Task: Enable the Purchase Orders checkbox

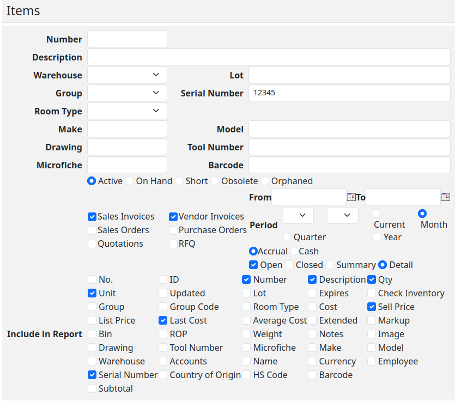Action: coord(173,230)
